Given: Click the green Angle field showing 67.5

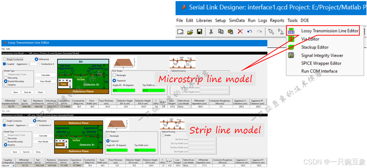Looking at the screenshot, I should point(124,91).
